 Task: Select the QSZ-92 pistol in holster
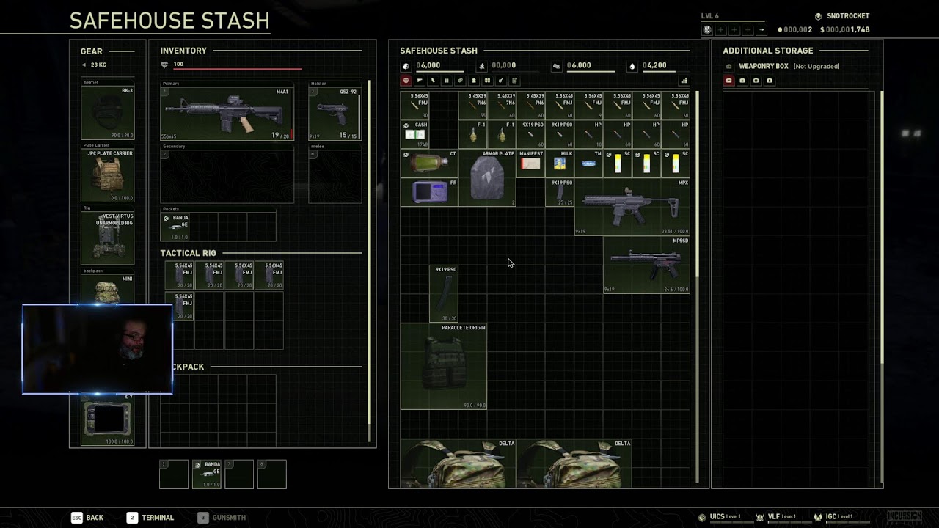pyautogui.click(x=335, y=114)
